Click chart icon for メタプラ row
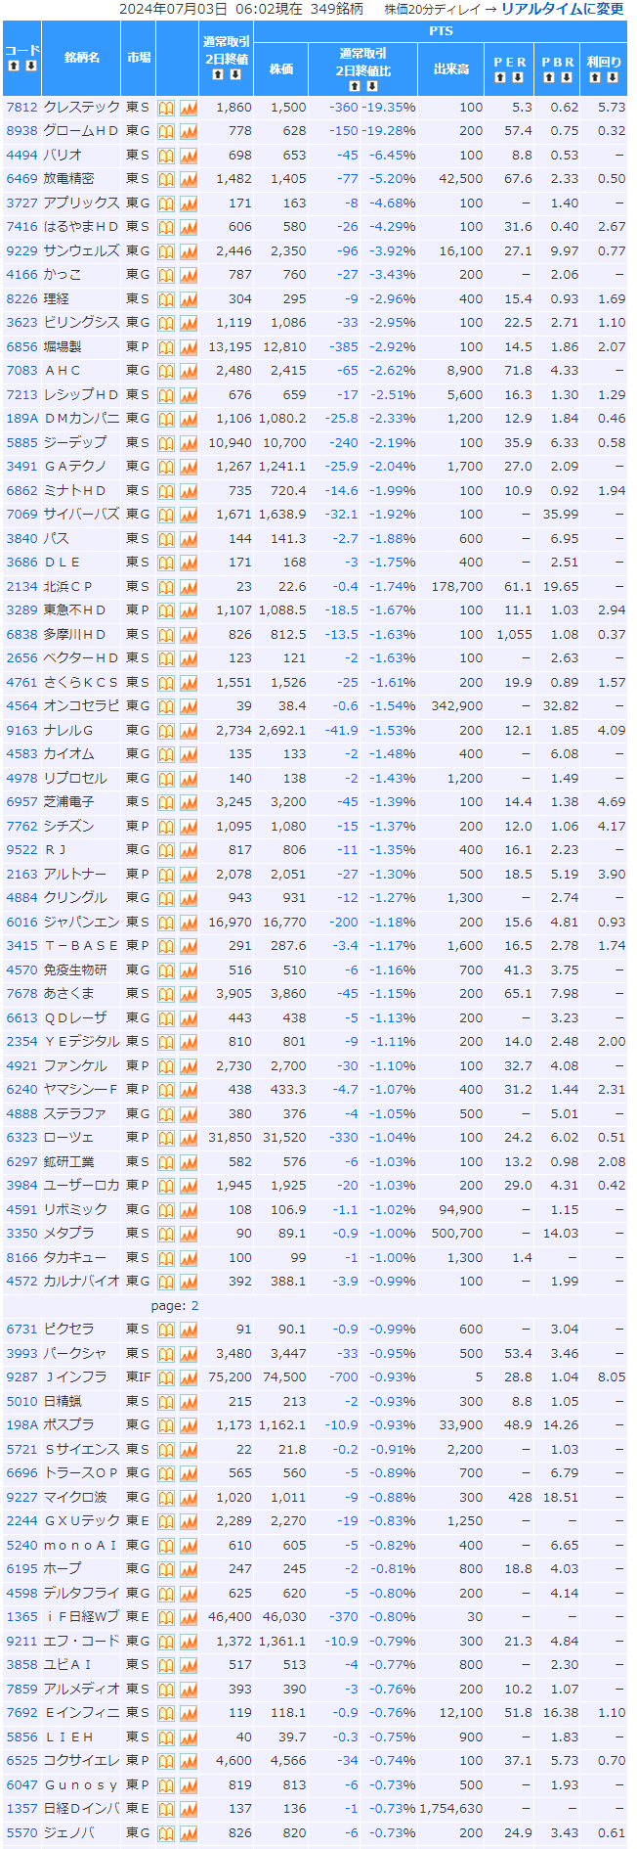The width and height of the screenshot is (637, 1849). (x=189, y=1234)
